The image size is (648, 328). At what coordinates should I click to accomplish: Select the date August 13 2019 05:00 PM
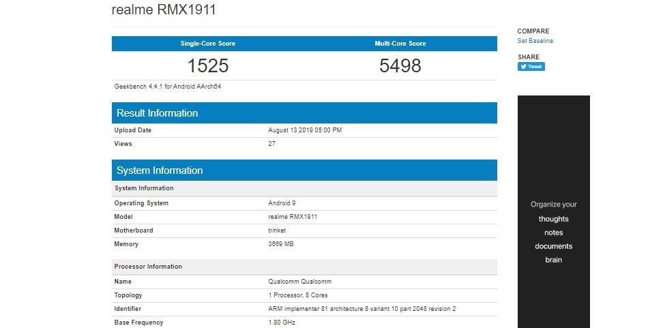(x=305, y=130)
